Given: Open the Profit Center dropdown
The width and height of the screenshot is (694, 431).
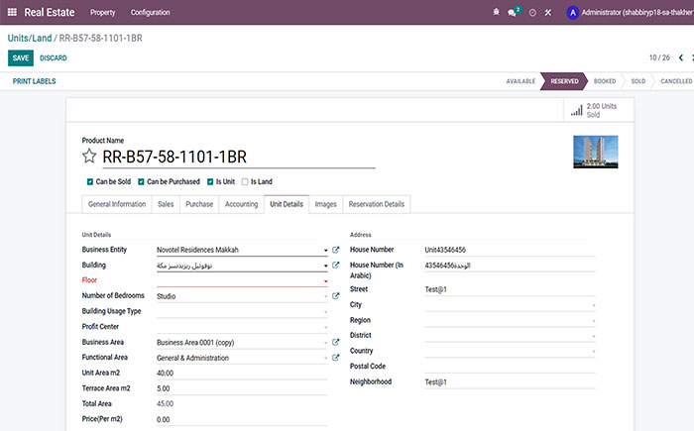Looking at the screenshot, I should click(x=325, y=327).
